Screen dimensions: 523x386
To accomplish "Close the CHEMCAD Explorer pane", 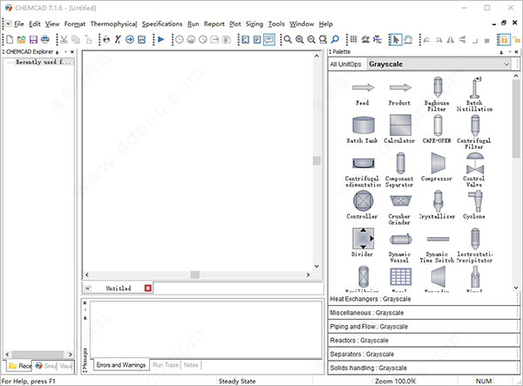I will pos(72,51).
